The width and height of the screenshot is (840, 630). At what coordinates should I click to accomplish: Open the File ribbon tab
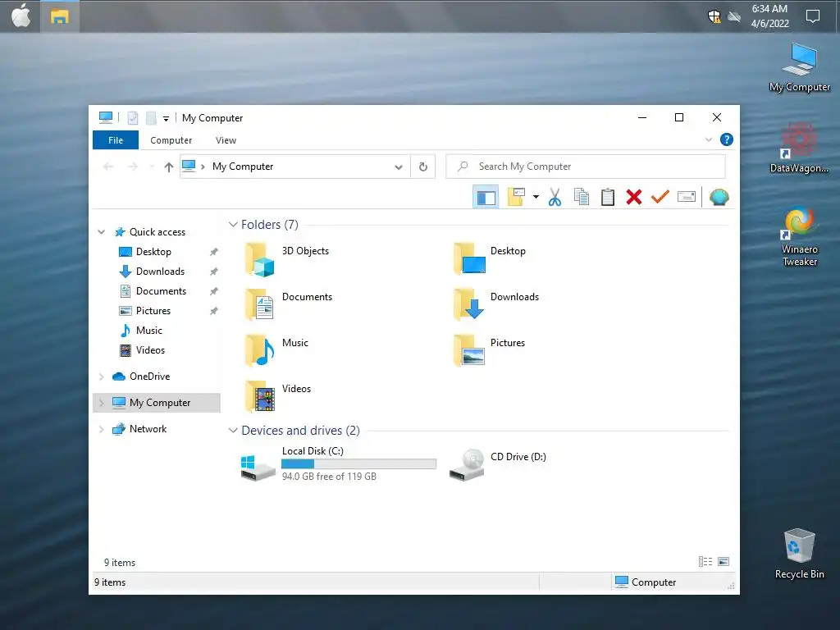[116, 140]
